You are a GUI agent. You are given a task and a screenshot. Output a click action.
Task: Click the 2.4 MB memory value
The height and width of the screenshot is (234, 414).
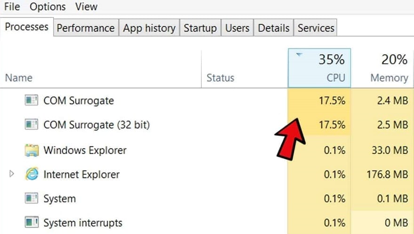pyautogui.click(x=393, y=101)
